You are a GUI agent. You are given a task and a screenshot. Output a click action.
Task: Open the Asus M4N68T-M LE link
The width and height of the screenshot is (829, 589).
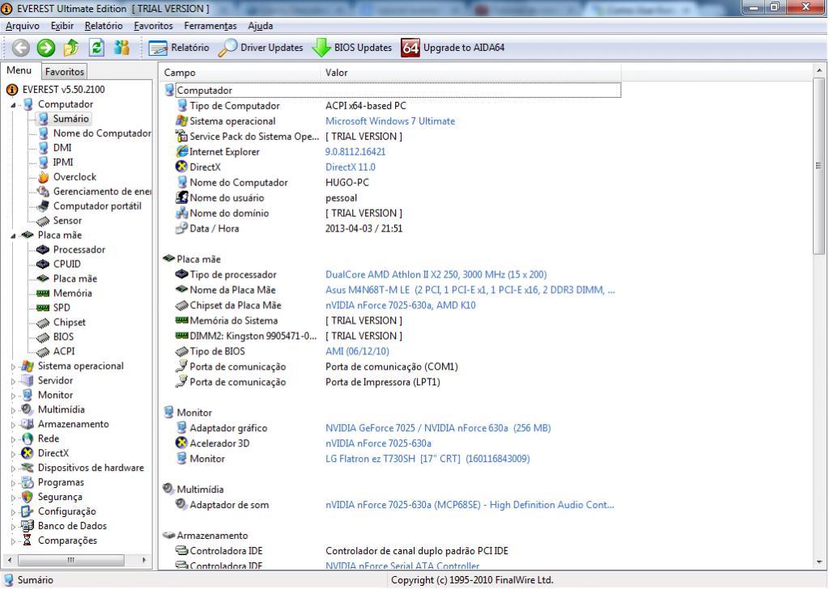click(470, 290)
